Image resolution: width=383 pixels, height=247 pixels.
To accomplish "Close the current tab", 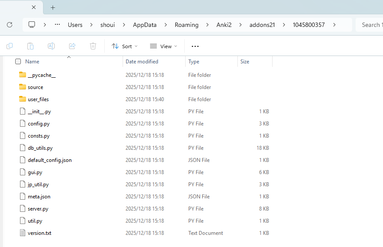I will pos(34,7).
